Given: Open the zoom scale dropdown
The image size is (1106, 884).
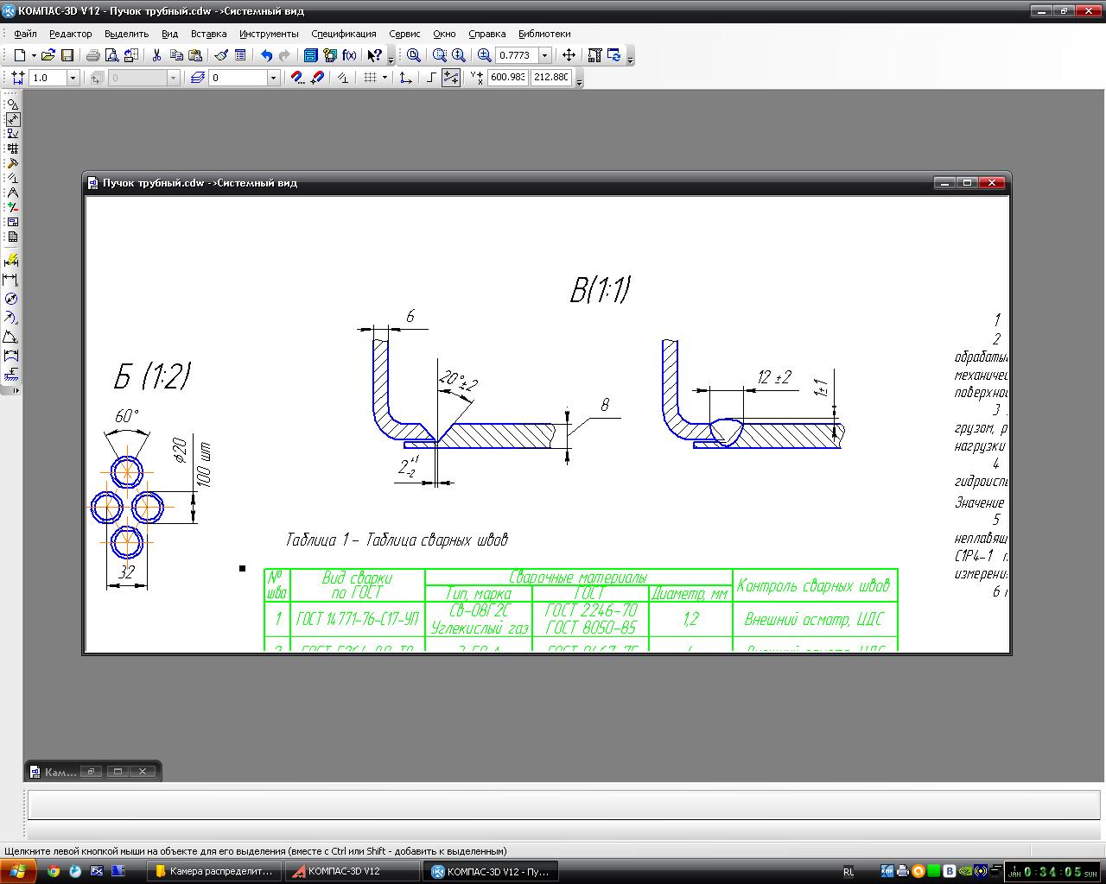Looking at the screenshot, I should click(544, 55).
